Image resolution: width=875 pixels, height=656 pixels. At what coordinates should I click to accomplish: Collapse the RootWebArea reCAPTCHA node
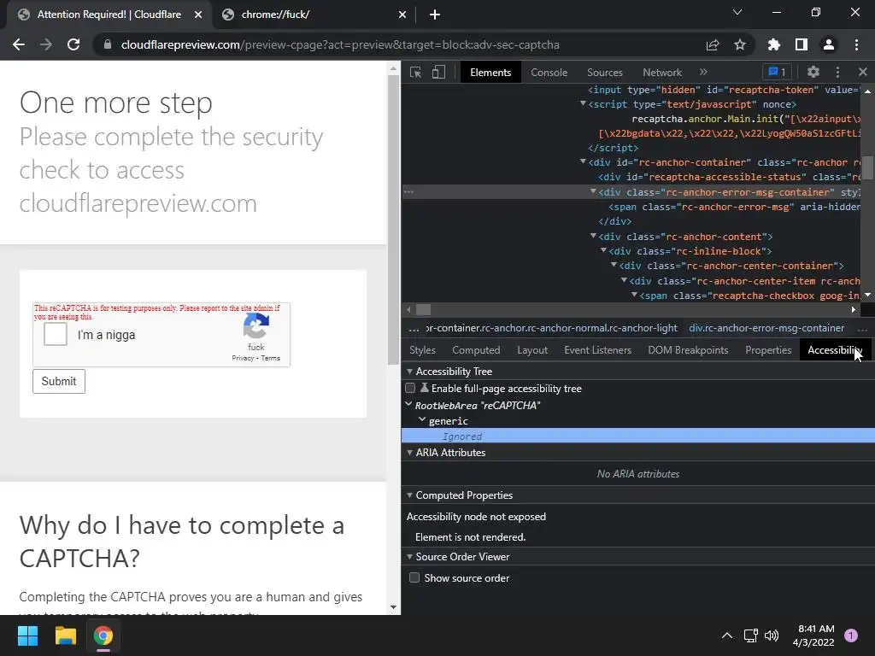408,404
